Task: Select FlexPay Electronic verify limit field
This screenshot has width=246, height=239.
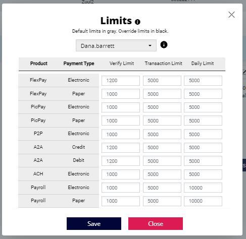Action: [x=121, y=81]
